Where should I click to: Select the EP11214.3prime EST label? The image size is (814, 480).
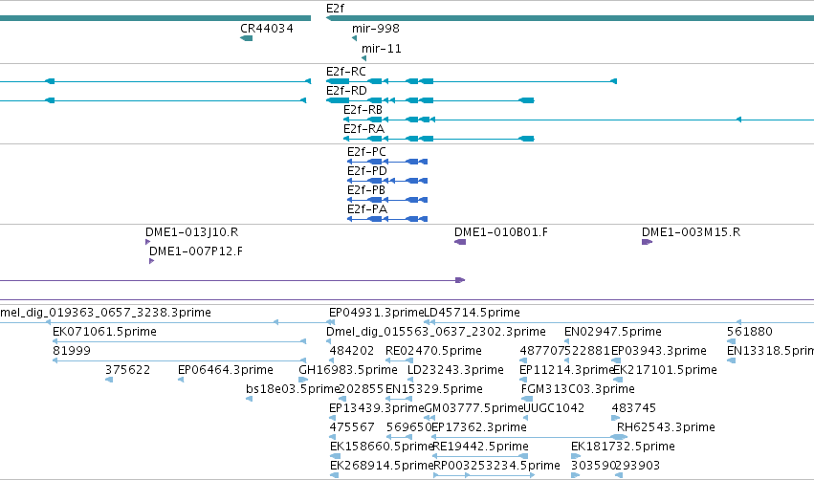tap(567, 370)
